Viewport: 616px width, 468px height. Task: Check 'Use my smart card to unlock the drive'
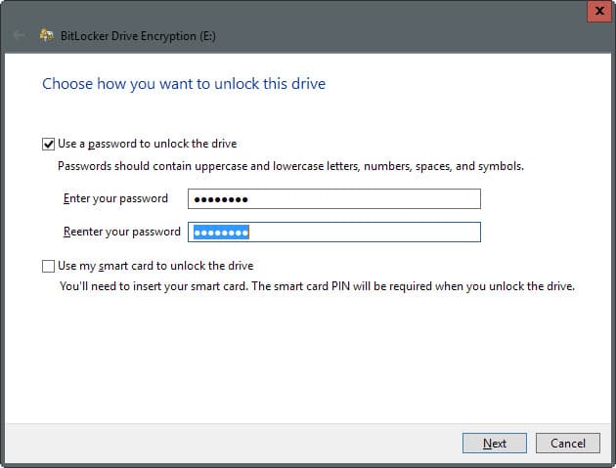[48, 266]
